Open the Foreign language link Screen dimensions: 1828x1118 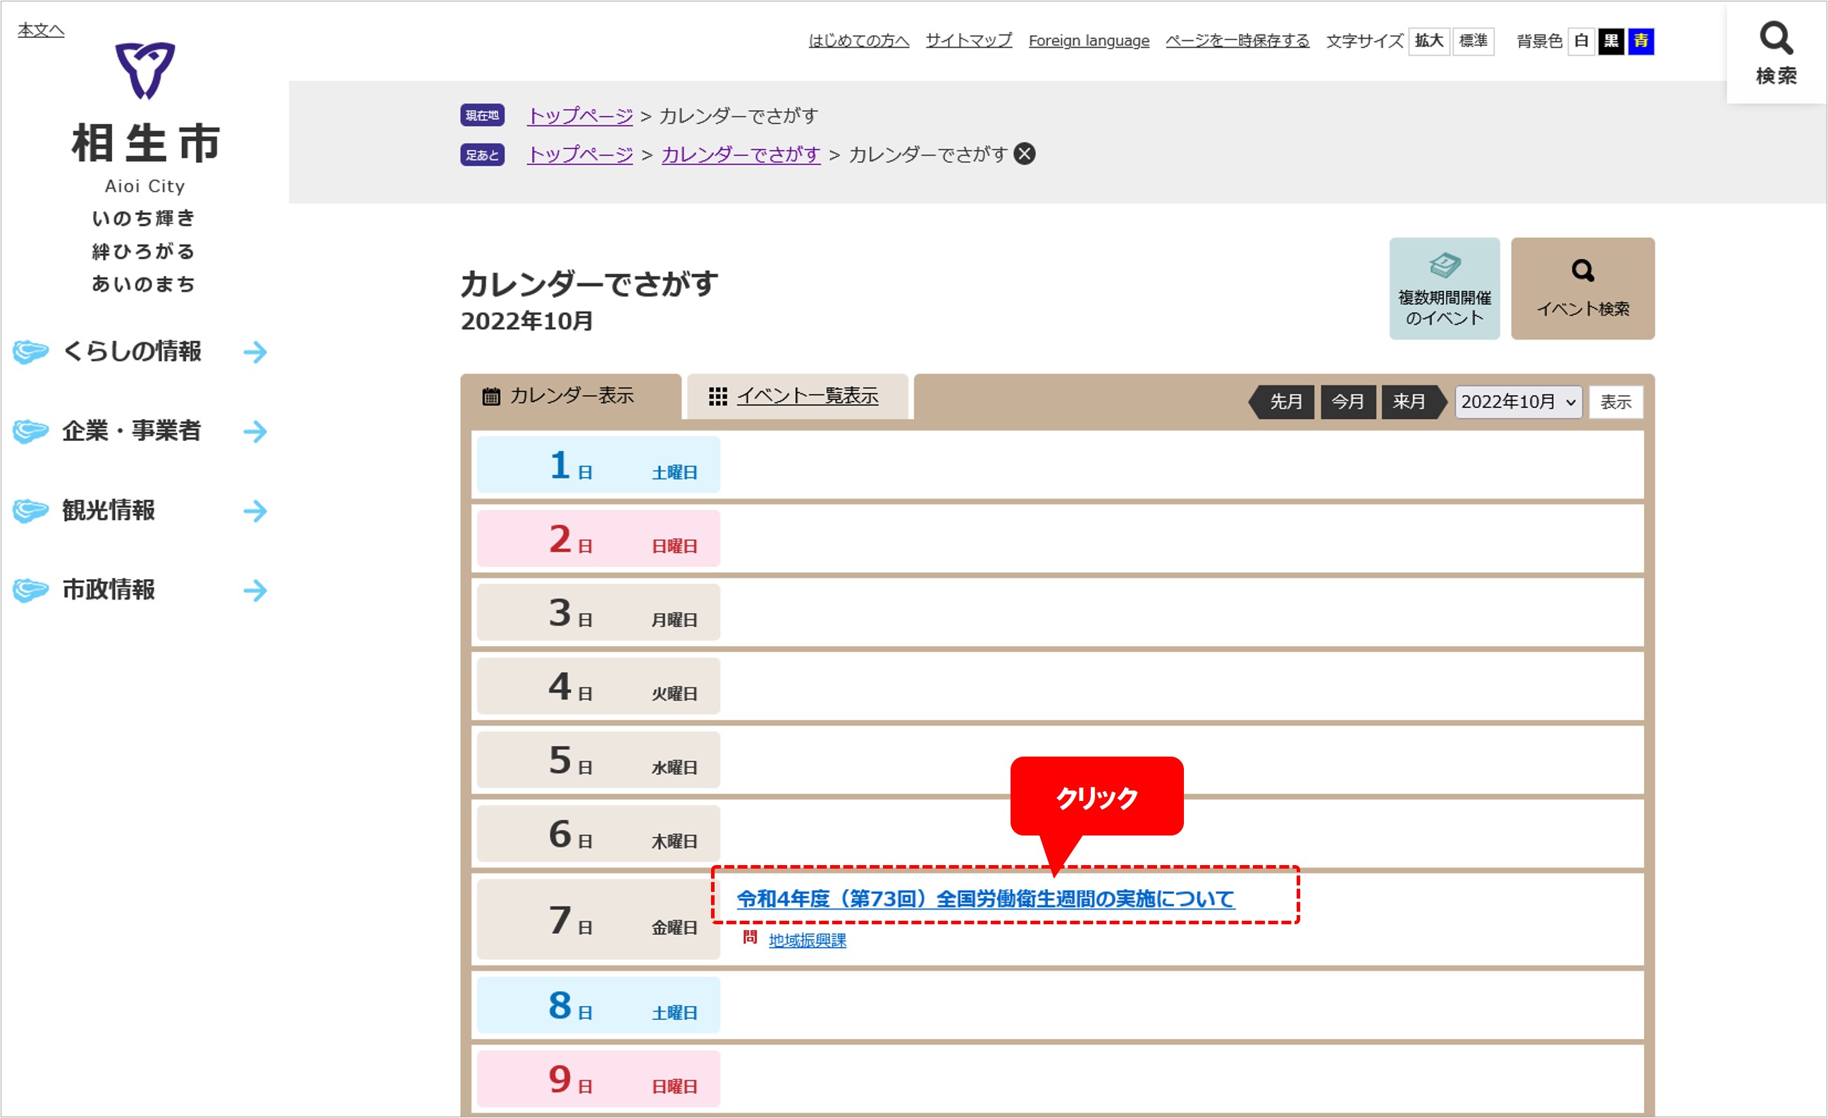coord(1088,41)
